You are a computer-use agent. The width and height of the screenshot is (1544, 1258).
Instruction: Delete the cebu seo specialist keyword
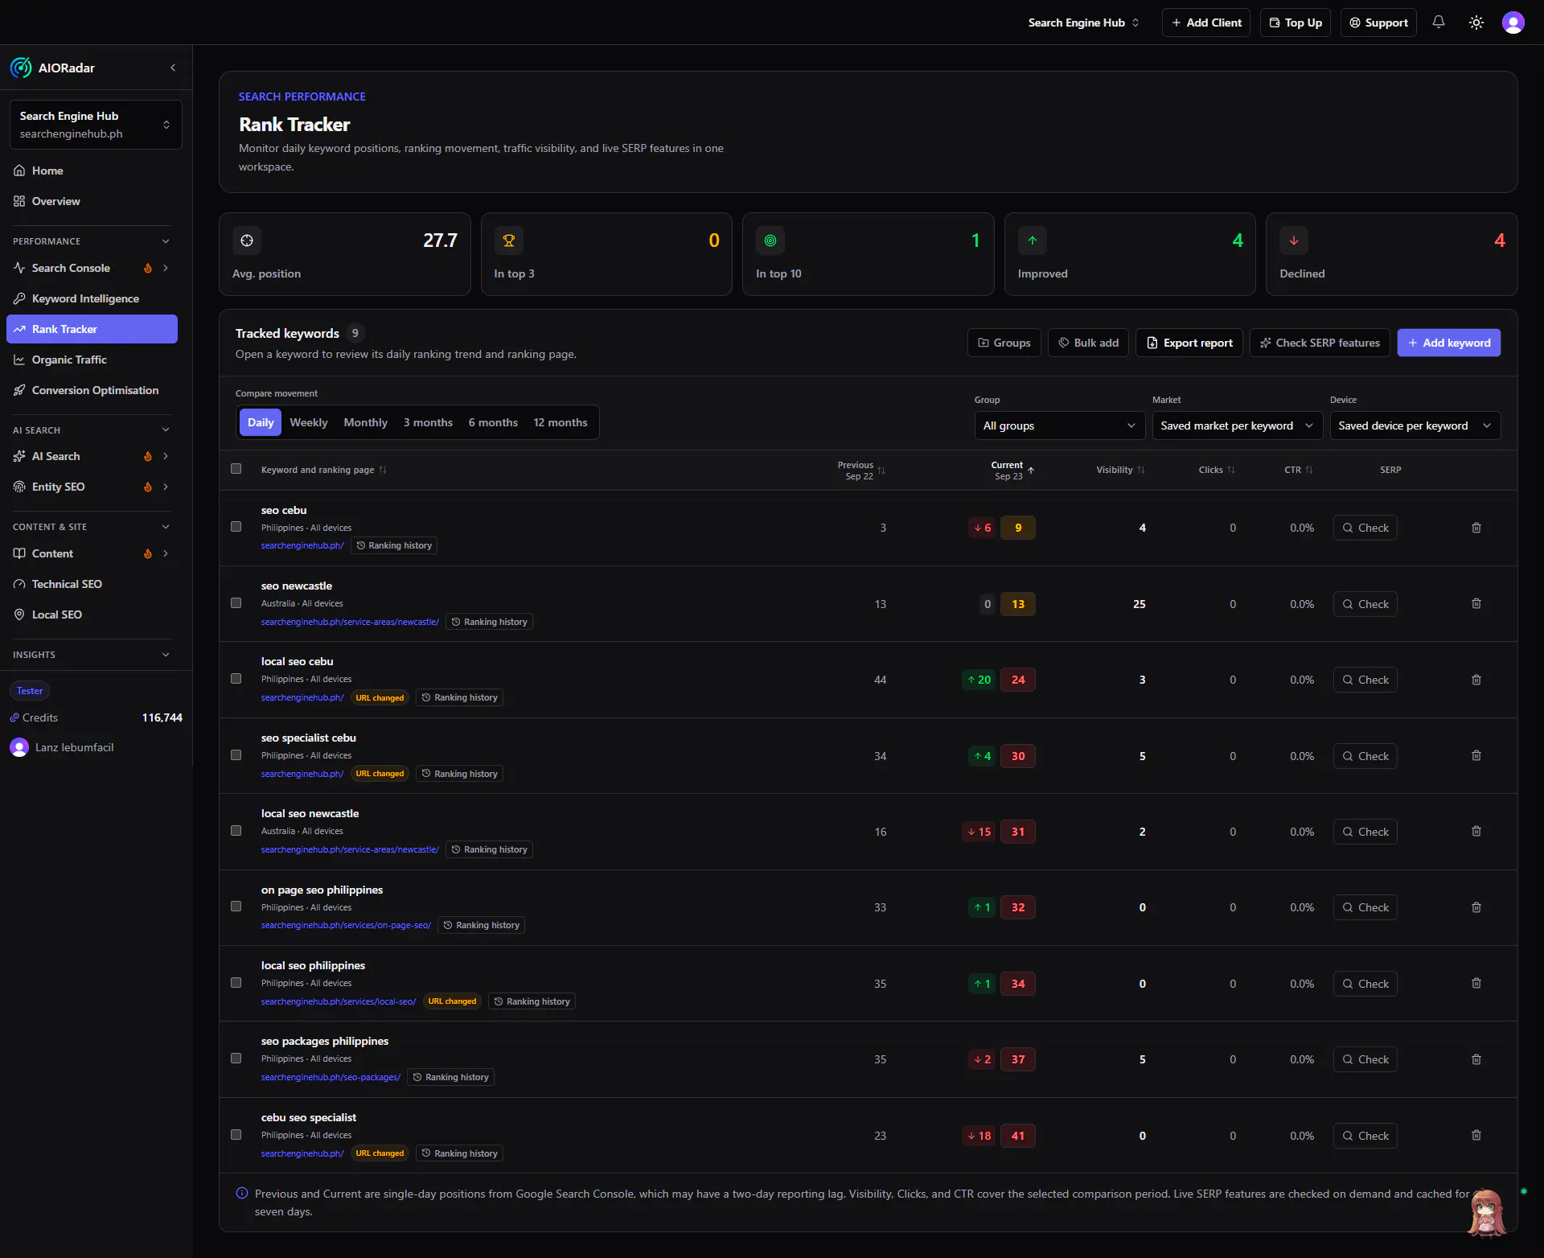click(x=1476, y=1135)
